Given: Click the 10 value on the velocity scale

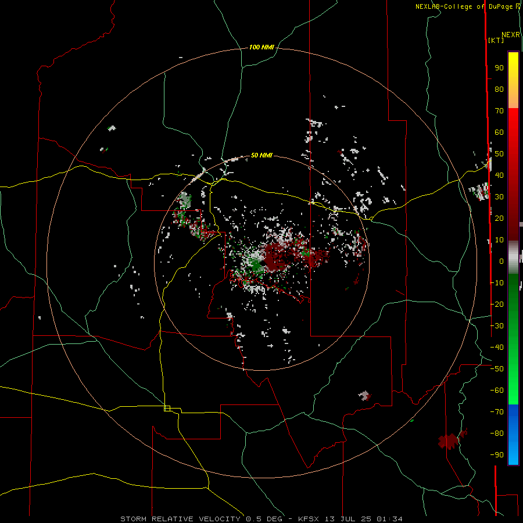Looking at the screenshot, I should [499, 240].
